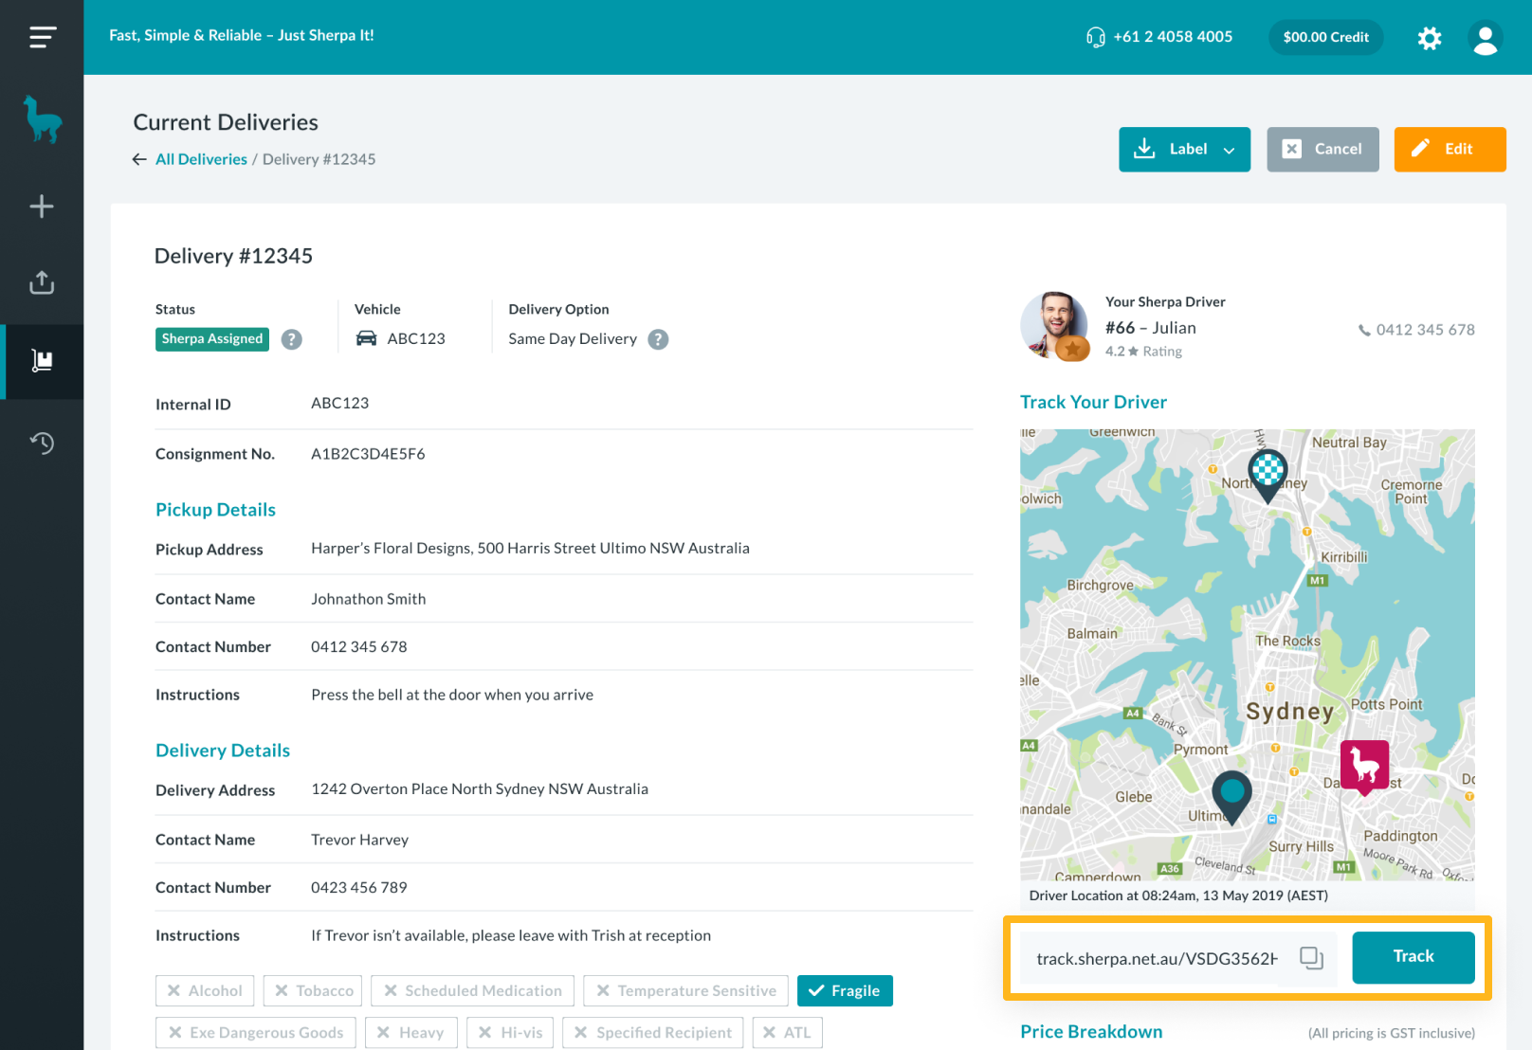Click the Pickup Details heading
Screen dimensions: 1532x1050
(x=215, y=510)
